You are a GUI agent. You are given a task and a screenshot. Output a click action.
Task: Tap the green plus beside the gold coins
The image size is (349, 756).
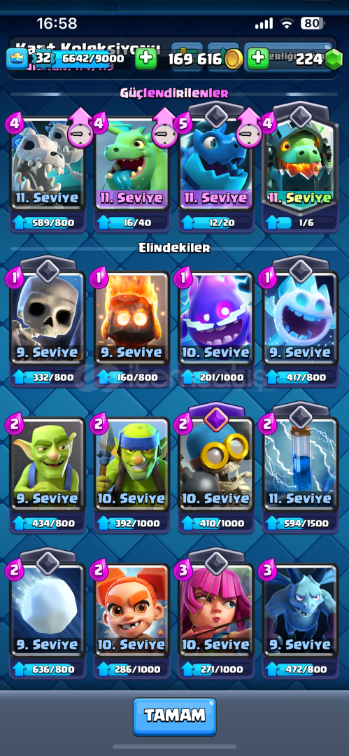coord(258,59)
